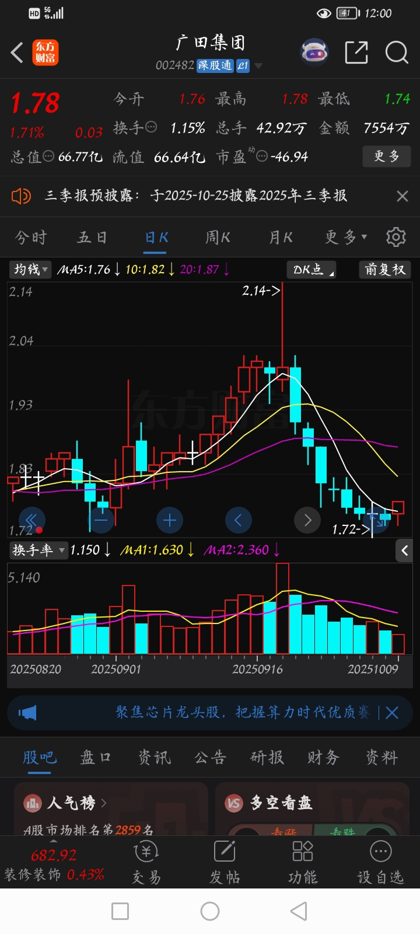Move chart left with the arrow button
This screenshot has width=420, height=934.
click(x=238, y=520)
